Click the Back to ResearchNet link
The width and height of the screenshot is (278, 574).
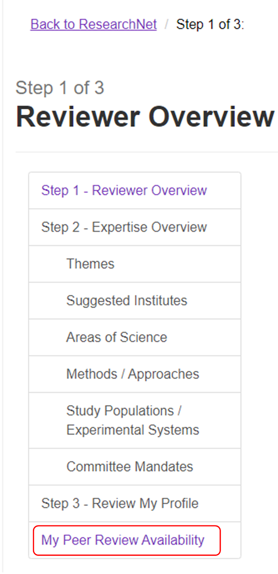pos(94,25)
